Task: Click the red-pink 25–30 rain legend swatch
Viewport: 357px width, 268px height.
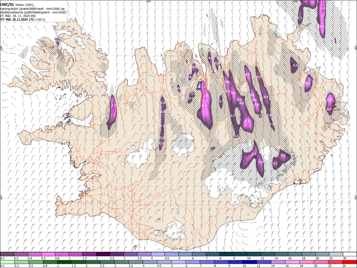Action: [x=336, y=262]
